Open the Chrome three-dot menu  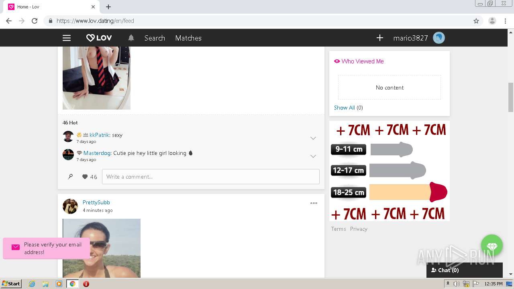click(x=506, y=21)
